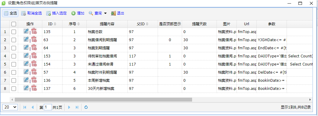The image size is (318, 116).
Task: Click edit icon for 档案总数 row
Action: [26, 31]
